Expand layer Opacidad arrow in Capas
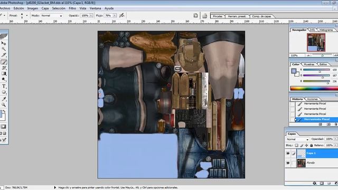The image size is (338, 190). point(335,139)
